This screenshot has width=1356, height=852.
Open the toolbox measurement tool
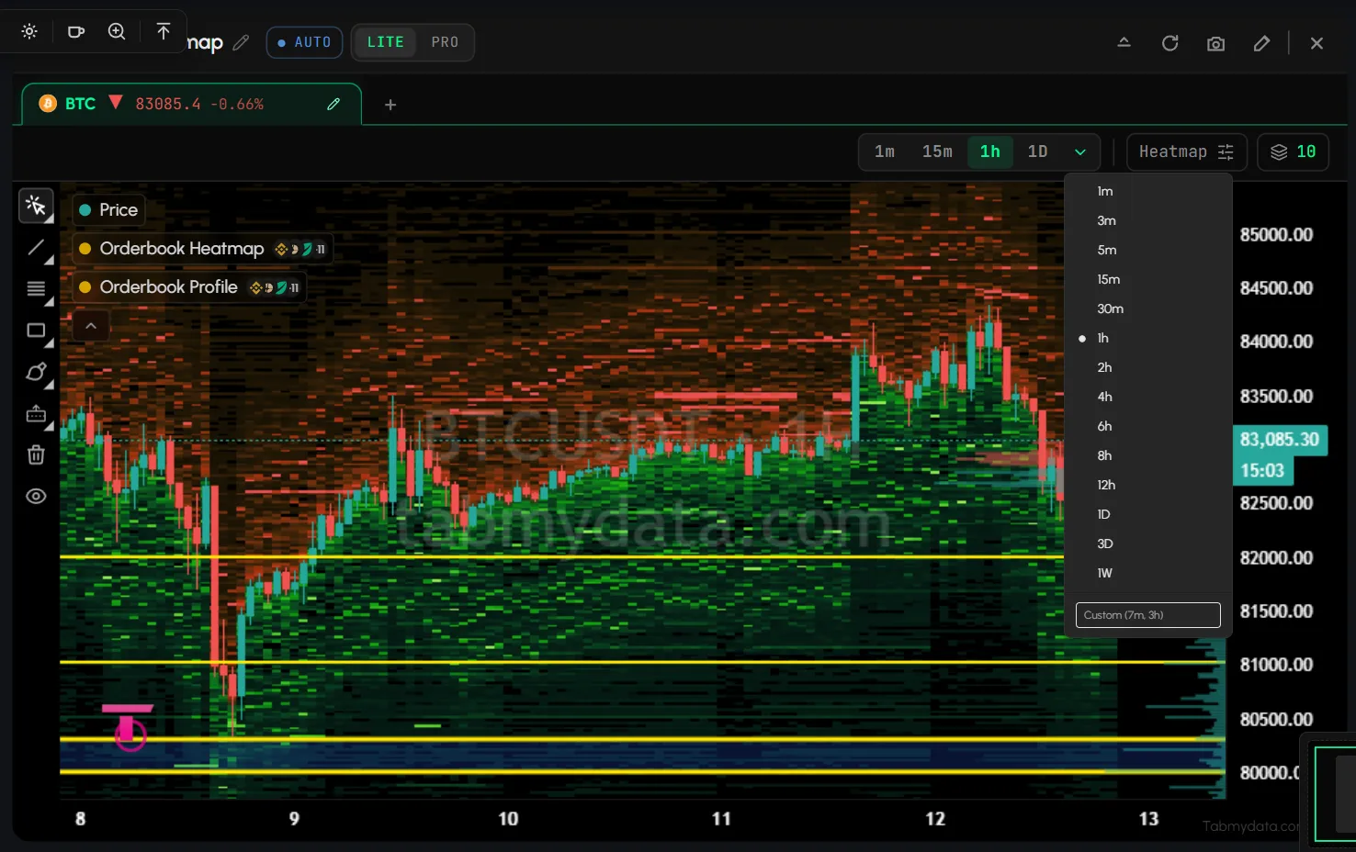(x=36, y=414)
